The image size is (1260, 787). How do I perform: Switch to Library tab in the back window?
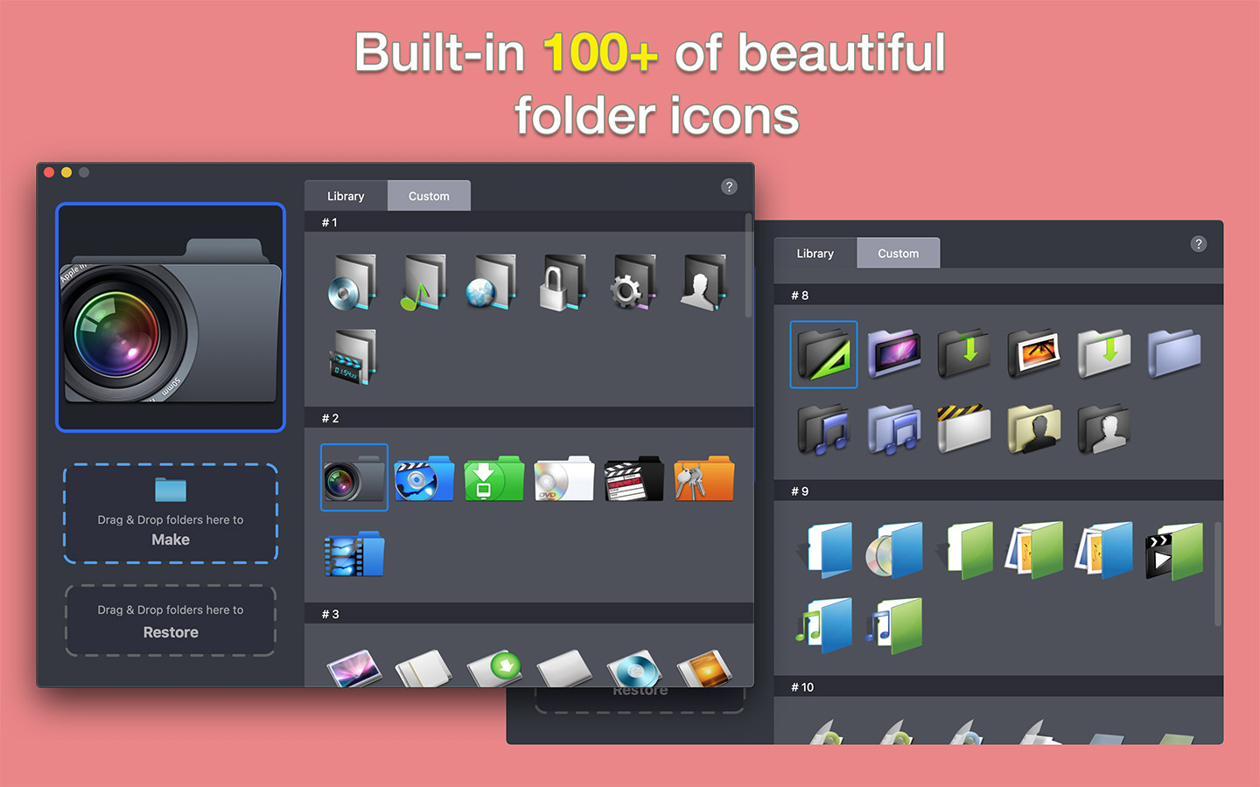[815, 254]
